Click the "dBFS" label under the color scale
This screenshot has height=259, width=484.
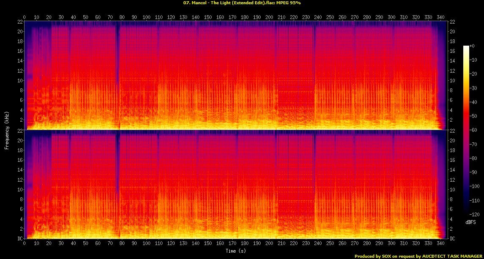(471, 221)
